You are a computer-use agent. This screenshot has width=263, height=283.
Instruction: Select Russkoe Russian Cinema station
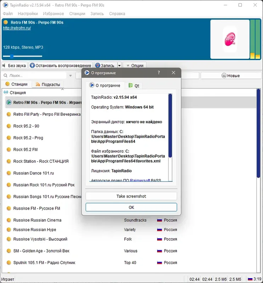(x=38, y=220)
